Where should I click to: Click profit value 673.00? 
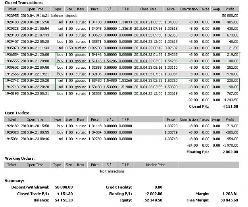(x=233, y=35)
